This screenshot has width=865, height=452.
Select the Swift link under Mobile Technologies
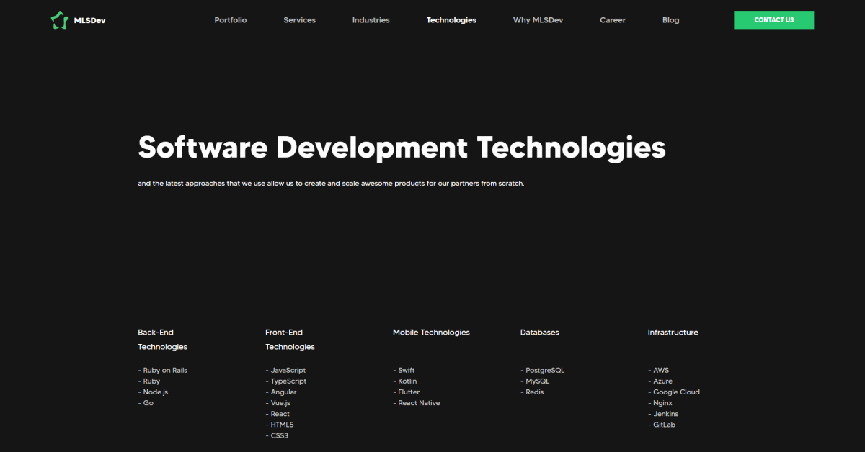(x=406, y=370)
